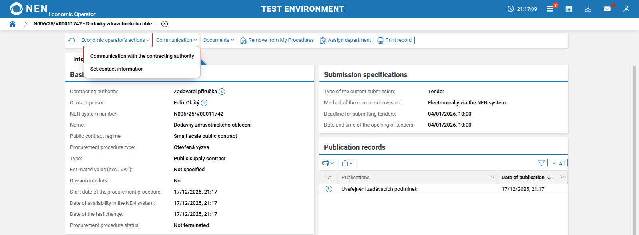This screenshot has width=639, height=235.
Task: Open the calendar icon in header
Action: click(x=569, y=9)
